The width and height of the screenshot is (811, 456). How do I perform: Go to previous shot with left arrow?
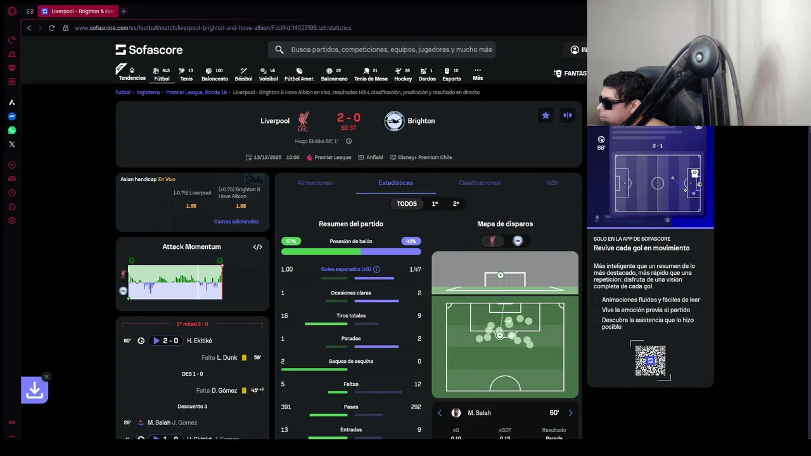440,413
